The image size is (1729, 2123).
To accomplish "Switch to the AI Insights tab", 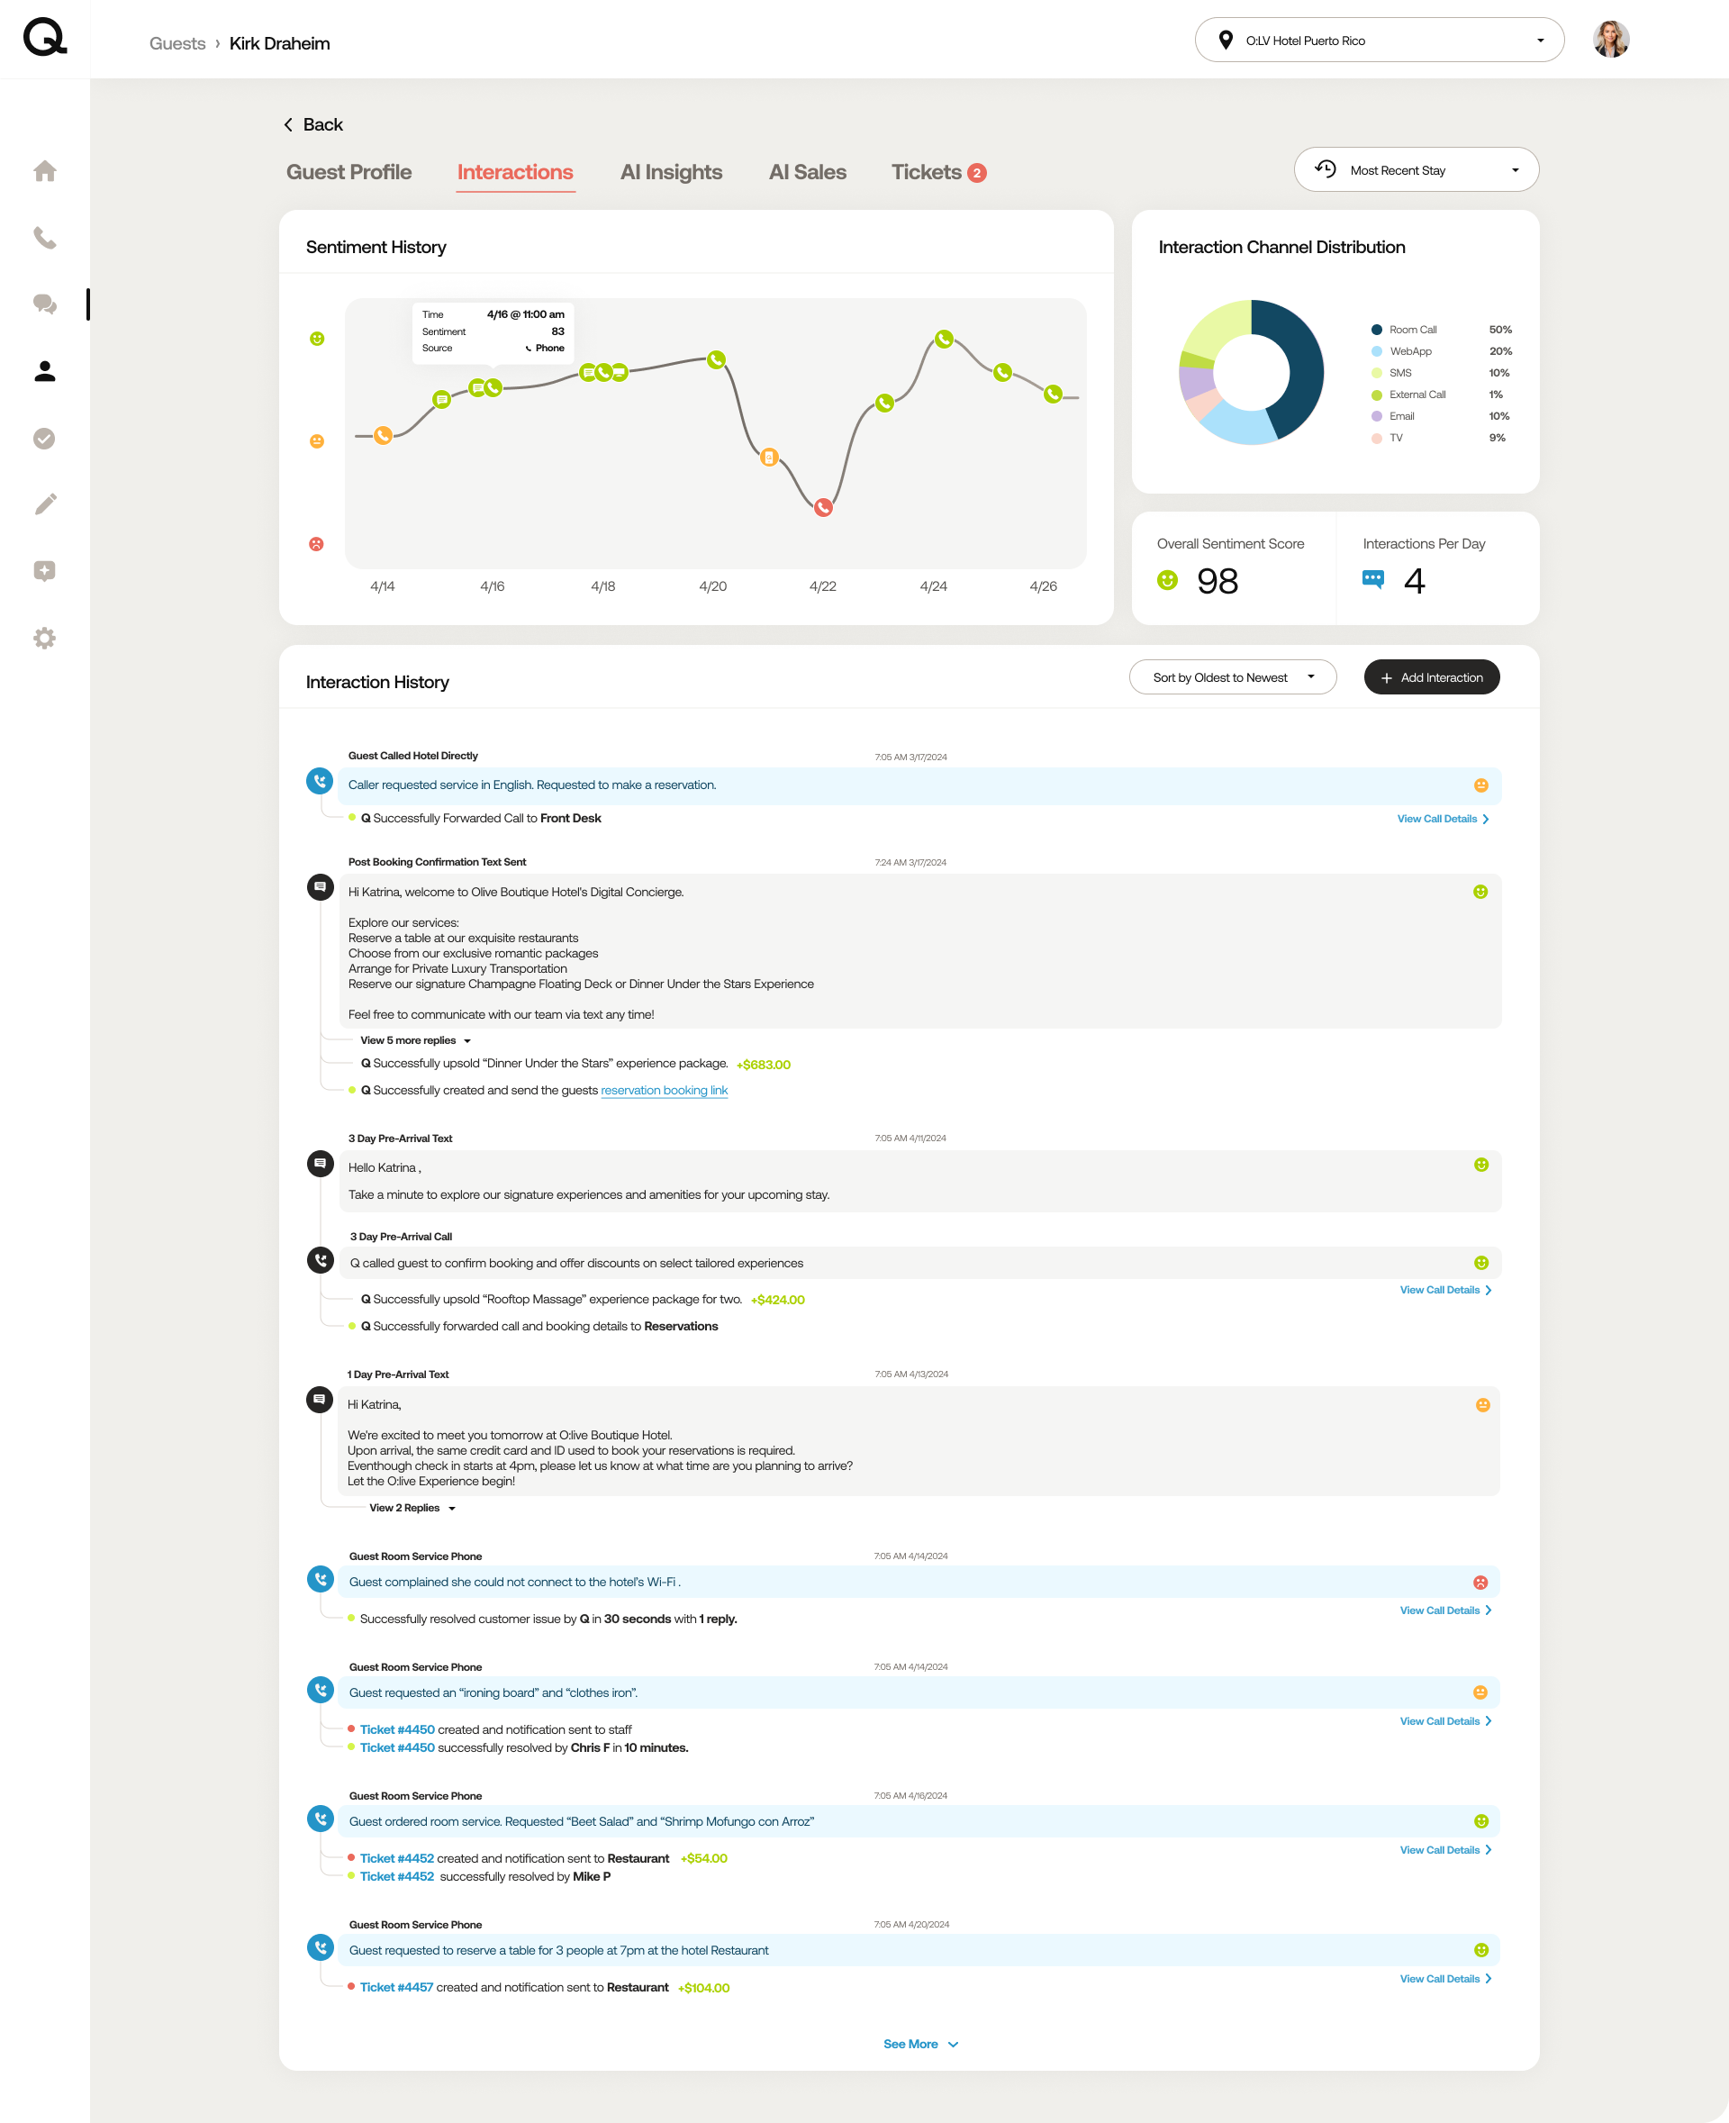I will [670, 172].
